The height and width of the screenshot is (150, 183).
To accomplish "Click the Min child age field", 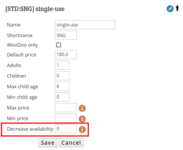I will [62, 97].
